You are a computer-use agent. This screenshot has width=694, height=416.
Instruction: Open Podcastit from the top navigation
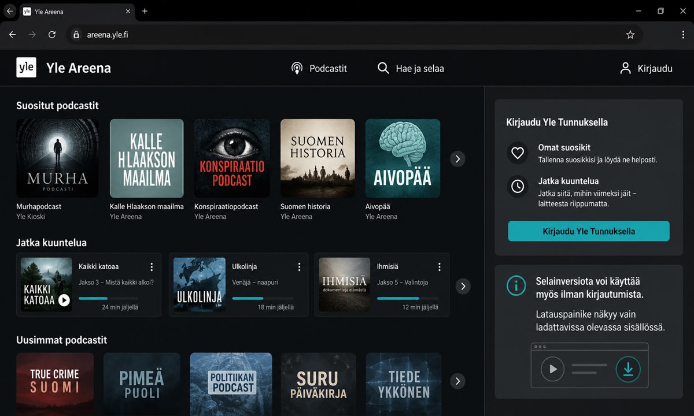(319, 68)
